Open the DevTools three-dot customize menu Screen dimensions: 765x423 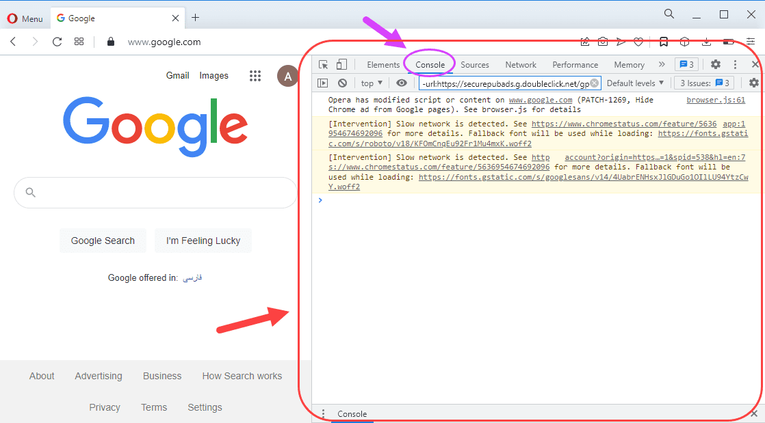pos(735,64)
